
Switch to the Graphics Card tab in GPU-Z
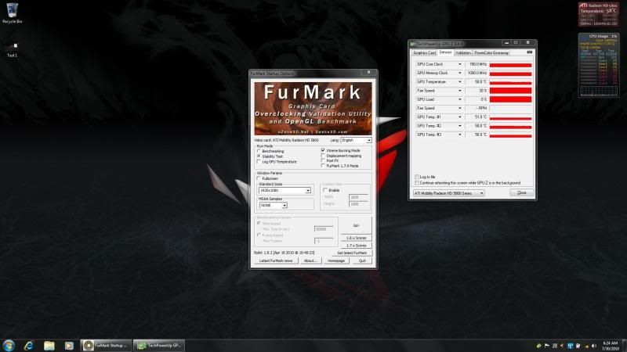tap(424, 52)
